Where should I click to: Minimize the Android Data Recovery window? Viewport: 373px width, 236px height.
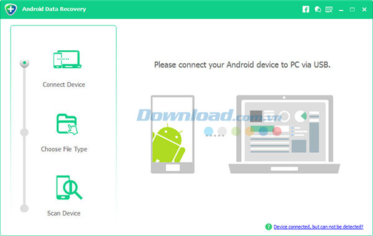[x=341, y=10]
